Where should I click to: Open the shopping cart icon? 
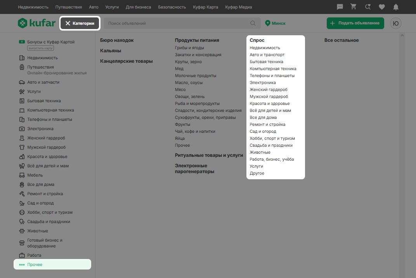click(x=354, y=7)
